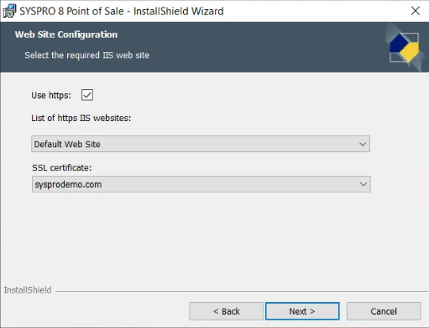Click 'Select the required IIS web site' text

pos(86,55)
